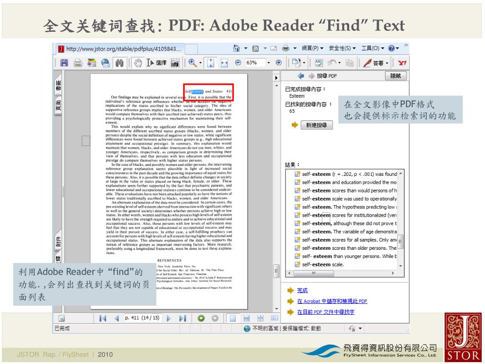Click the page number field p. 411
The width and height of the screenshot is (485, 364).
click(x=142, y=318)
